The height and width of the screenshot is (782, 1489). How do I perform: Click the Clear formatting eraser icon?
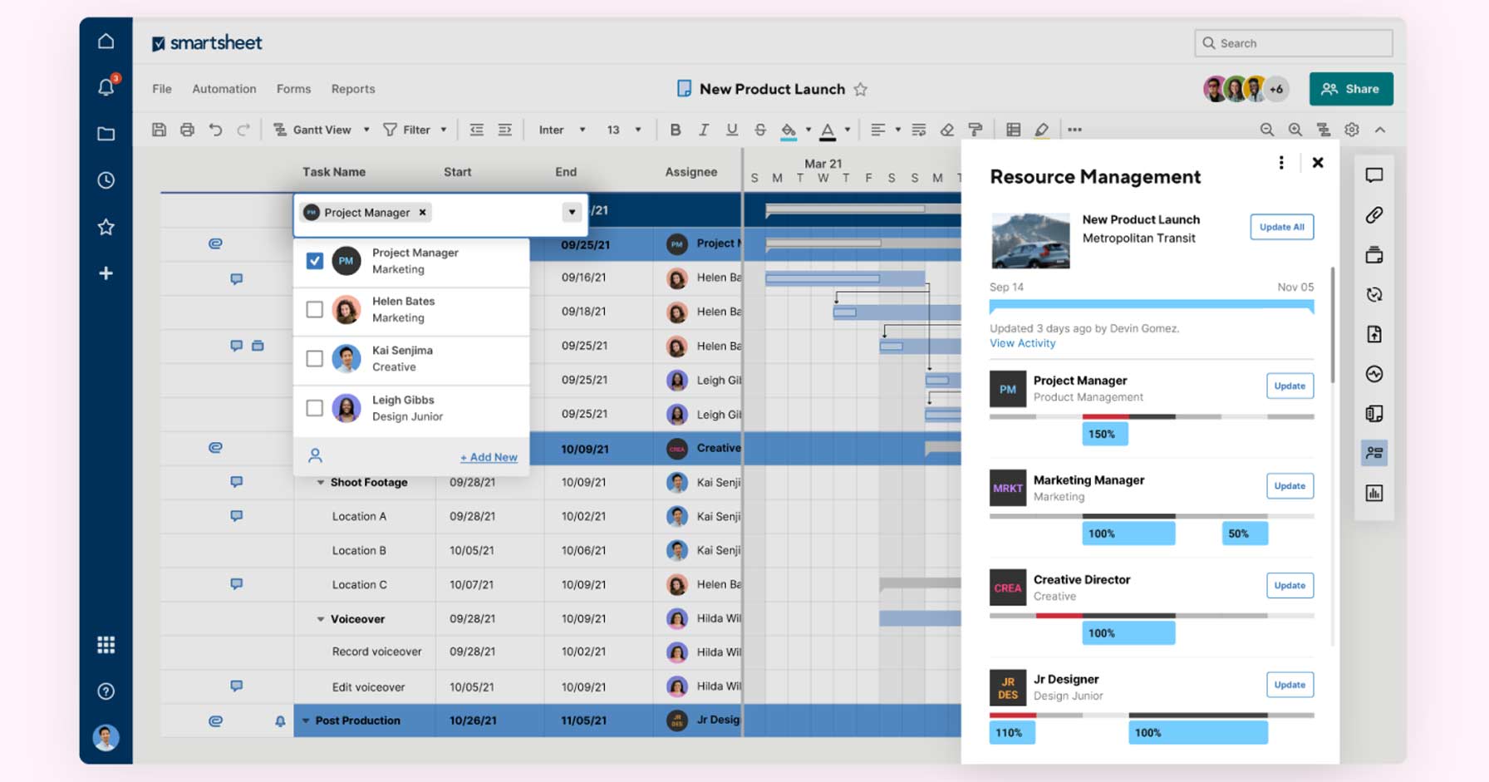click(x=946, y=130)
